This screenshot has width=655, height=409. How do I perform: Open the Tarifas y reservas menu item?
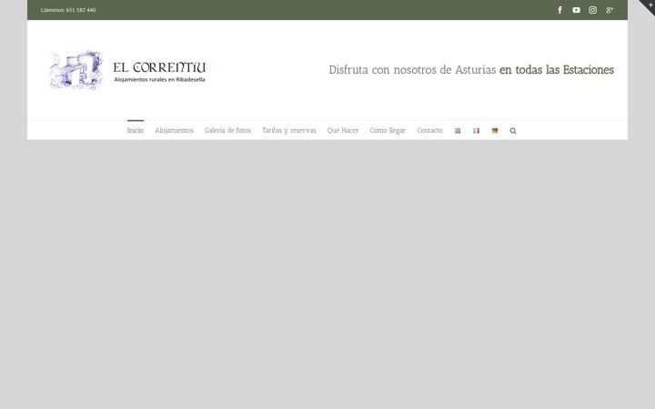coord(289,130)
